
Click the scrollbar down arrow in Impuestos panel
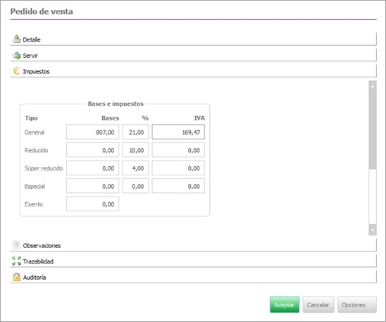tap(373, 230)
